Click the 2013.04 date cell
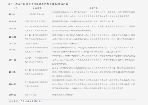 (x=13, y=44)
